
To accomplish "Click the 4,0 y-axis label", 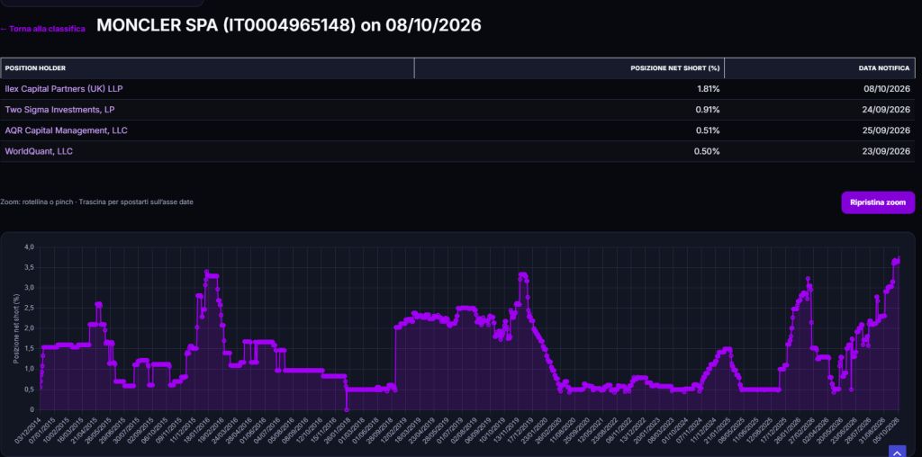I will pyautogui.click(x=29, y=246).
